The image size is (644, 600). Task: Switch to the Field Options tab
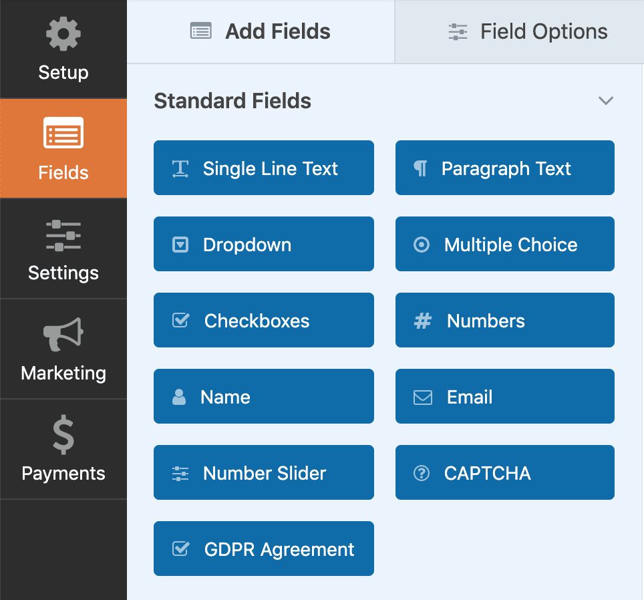(520, 31)
